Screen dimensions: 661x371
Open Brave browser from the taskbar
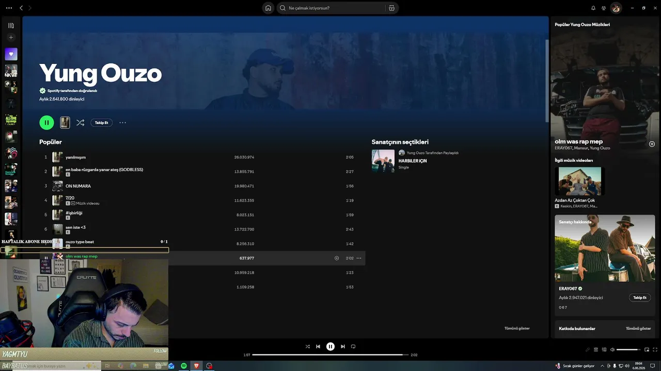coord(196,366)
